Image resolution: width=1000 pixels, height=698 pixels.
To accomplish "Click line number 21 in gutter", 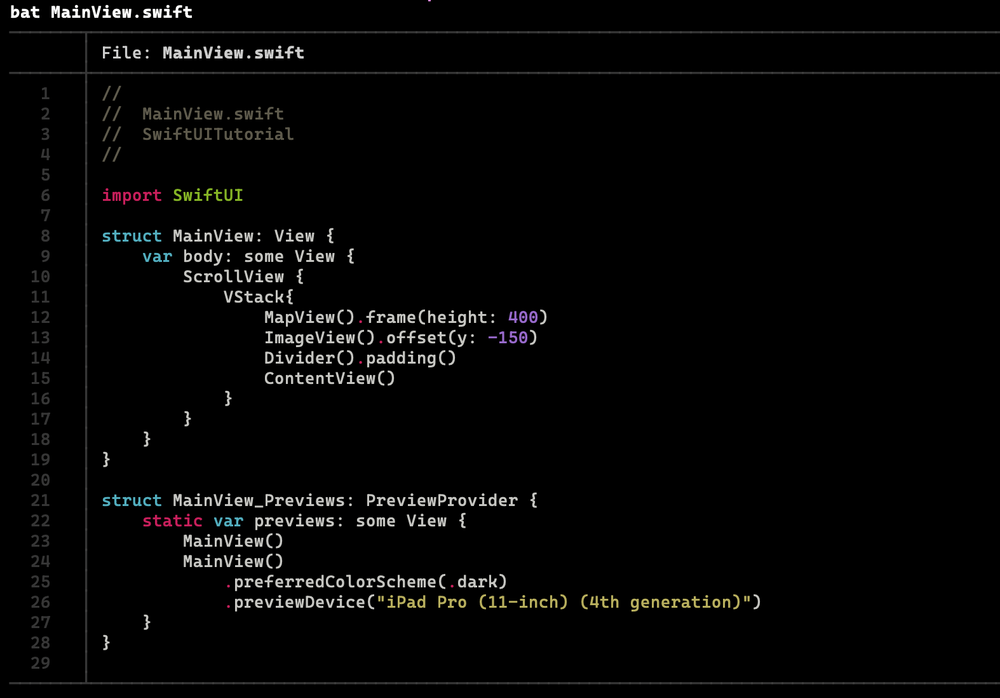I will 40,500.
